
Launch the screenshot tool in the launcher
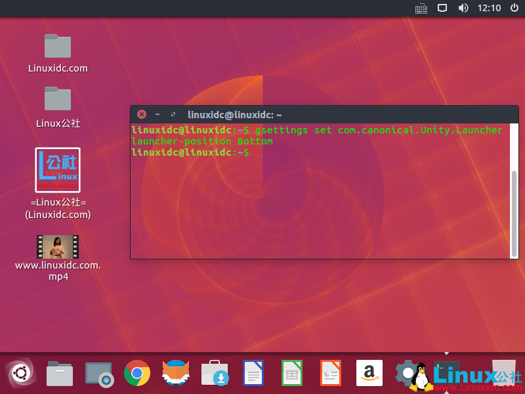point(98,374)
